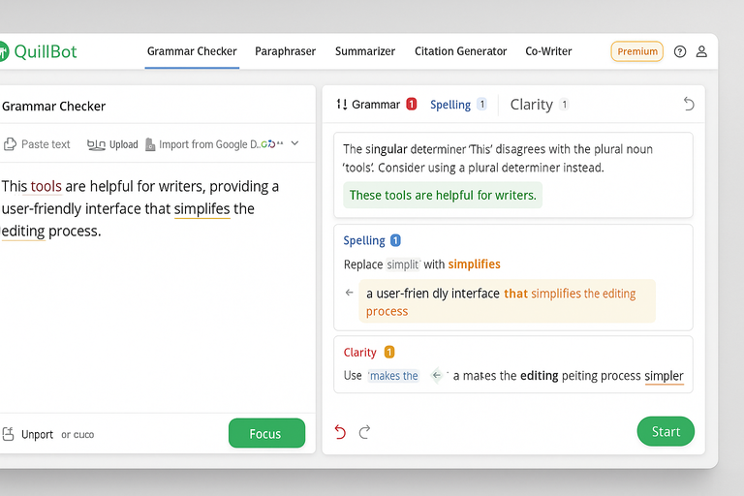
Task: Click the underlined word 'tools' in editor
Action: [x=46, y=187]
